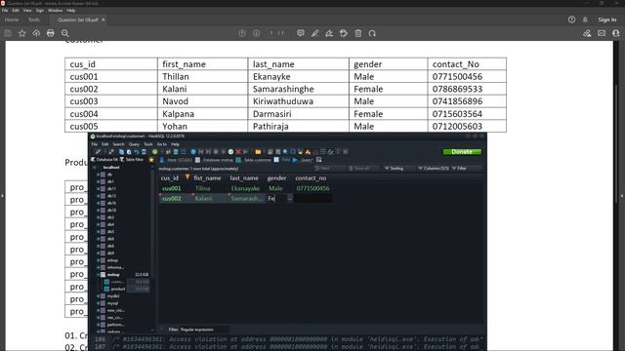Open HeidiSQL Go to menu
Screen dimensions: 625x351
pyautogui.click(x=162, y=144)
